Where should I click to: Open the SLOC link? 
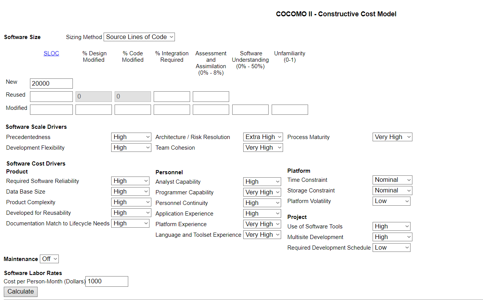[x=51, y=53]
